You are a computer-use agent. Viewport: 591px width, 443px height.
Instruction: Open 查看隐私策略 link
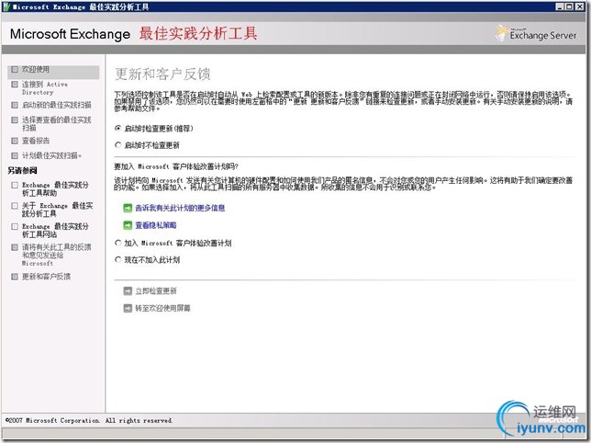click(x=156, y=225)
